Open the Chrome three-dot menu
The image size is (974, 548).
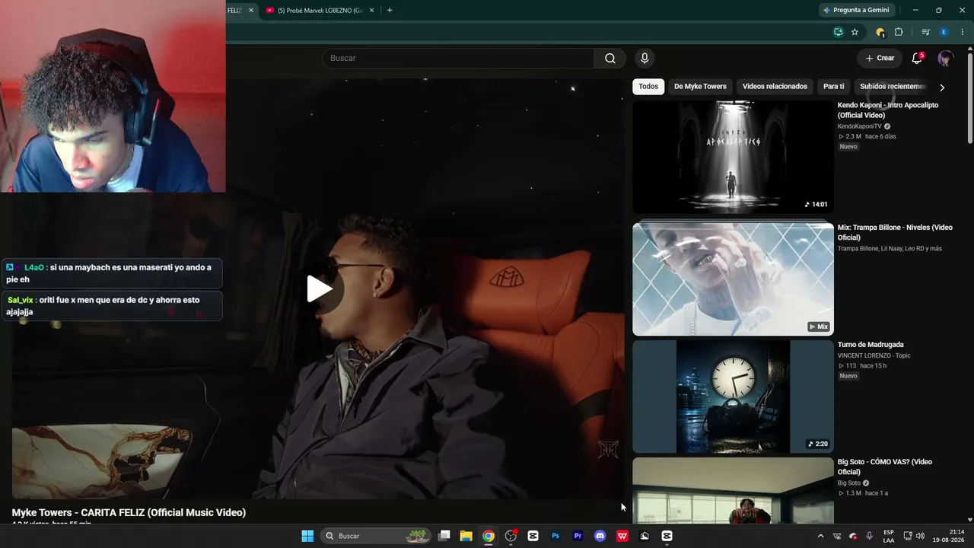click(x=963, y=32)
